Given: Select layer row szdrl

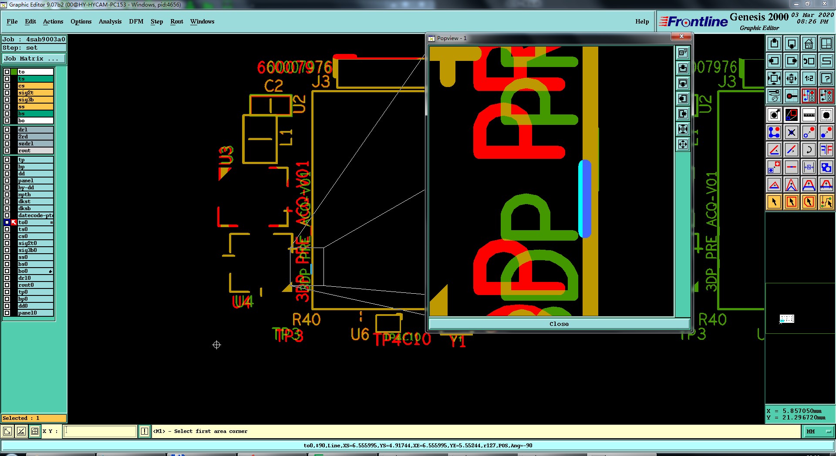Looking at the screenshot, I should (x=35, y=144).
